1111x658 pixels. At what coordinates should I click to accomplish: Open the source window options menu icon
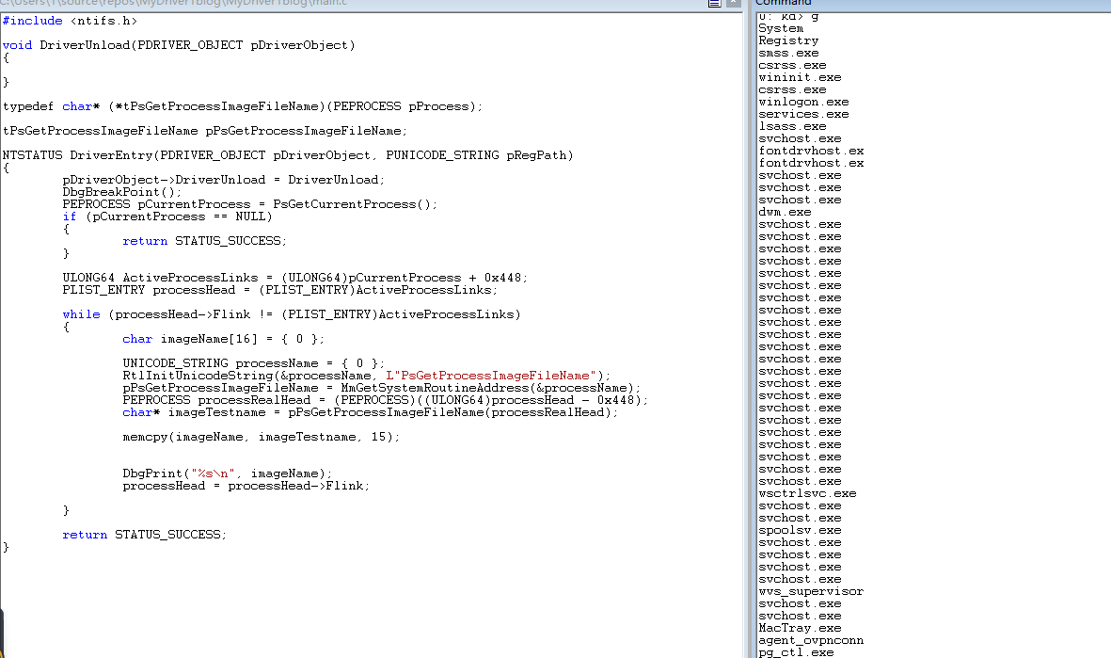coord(715,4)
